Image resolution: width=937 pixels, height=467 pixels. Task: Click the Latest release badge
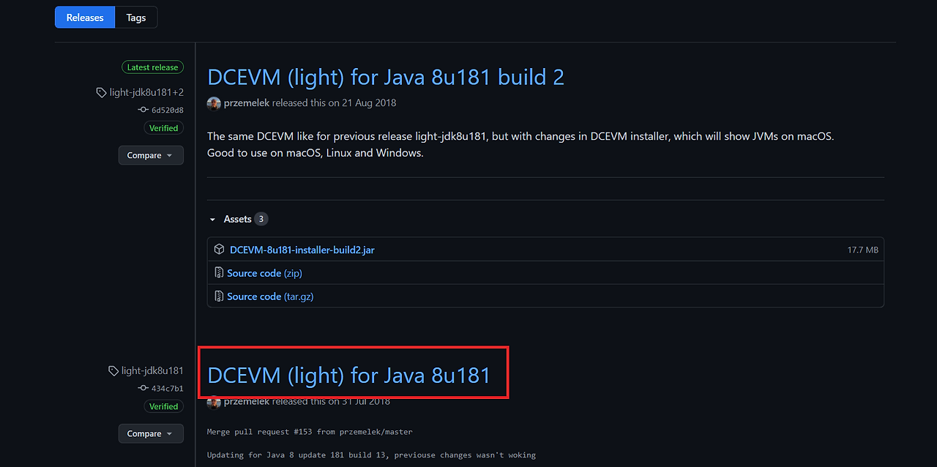[x=152, y=67]
